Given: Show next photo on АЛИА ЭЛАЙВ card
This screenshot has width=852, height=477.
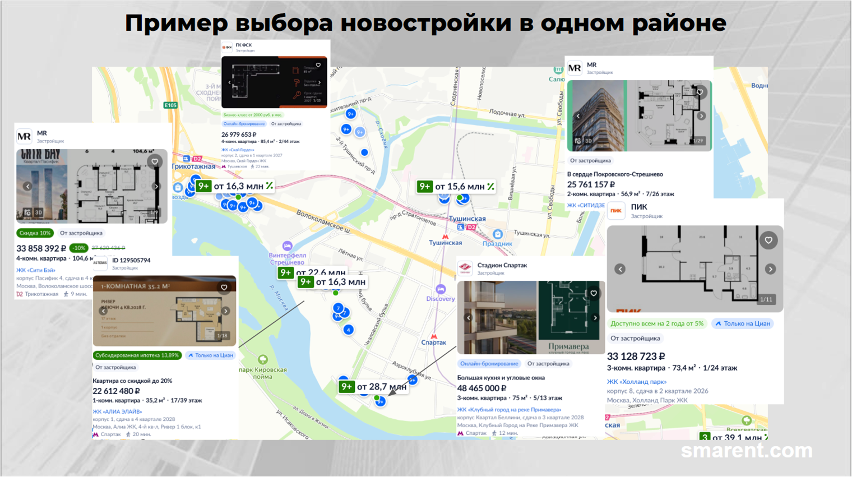Looking at the screenshot, I should pyautogui.click(x=225, y=311).
